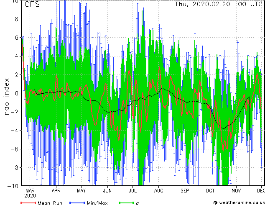265x205 pixels.
Task: Click the MAR 2020 x-axis label
Action: [x=30, y=193]
